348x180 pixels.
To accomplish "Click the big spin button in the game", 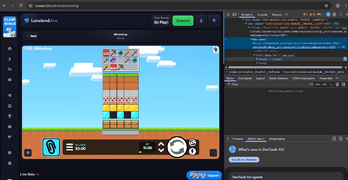I will (177, 147).
